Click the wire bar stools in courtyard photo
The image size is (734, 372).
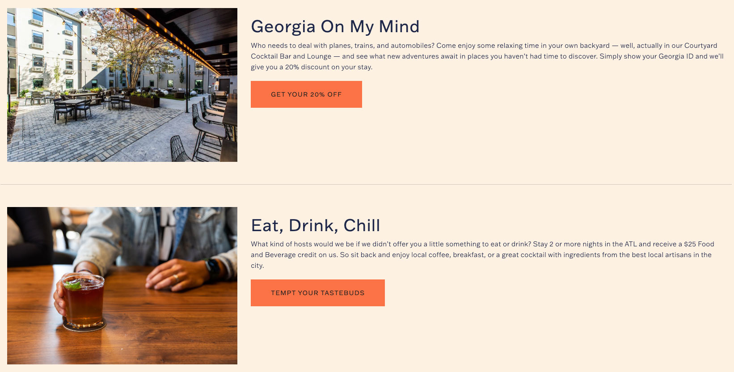coord(206,130)
